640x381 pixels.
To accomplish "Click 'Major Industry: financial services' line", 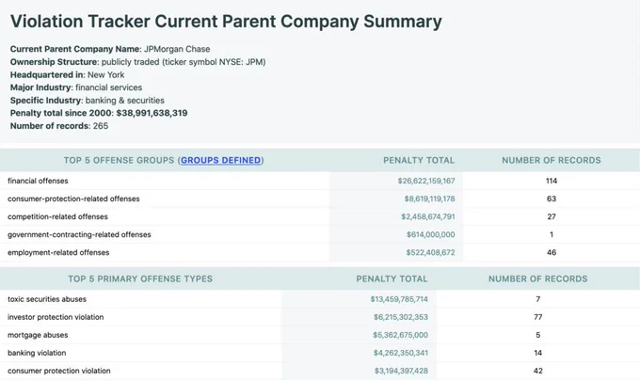I will (76, 87).
